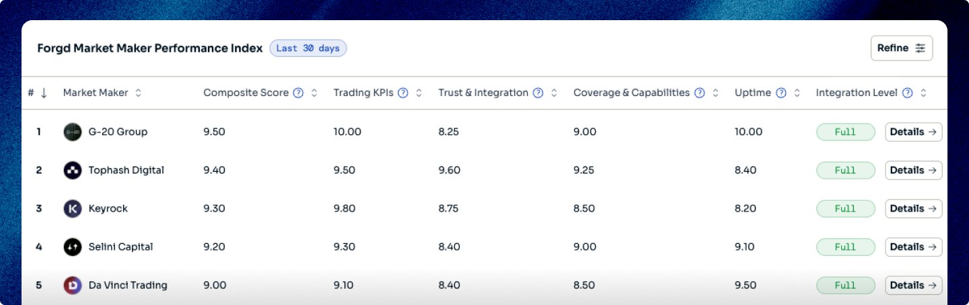Click the Selini Capital logo

pos(73,247)
